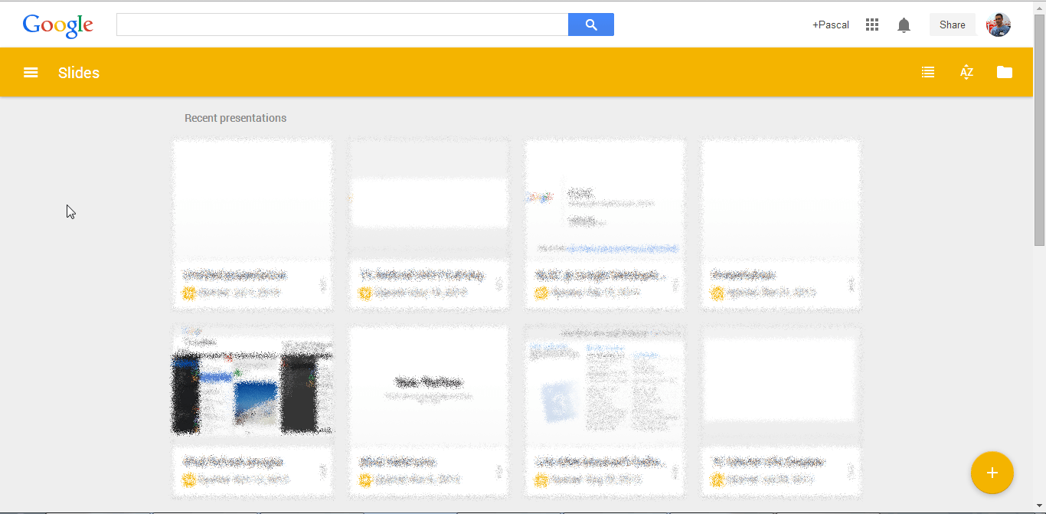Click the Google logo

coord(58,25)
